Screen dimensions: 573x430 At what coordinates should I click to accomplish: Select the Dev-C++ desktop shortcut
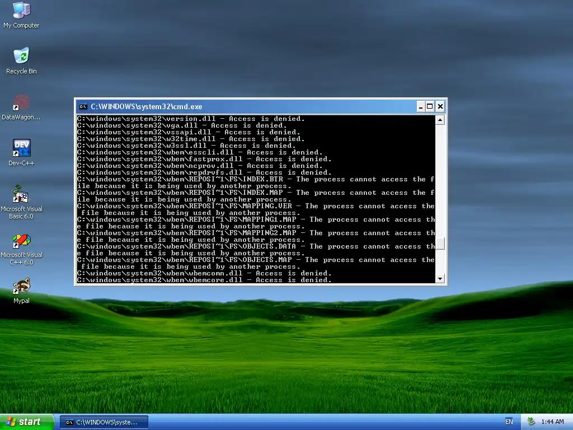coord(21,152)
